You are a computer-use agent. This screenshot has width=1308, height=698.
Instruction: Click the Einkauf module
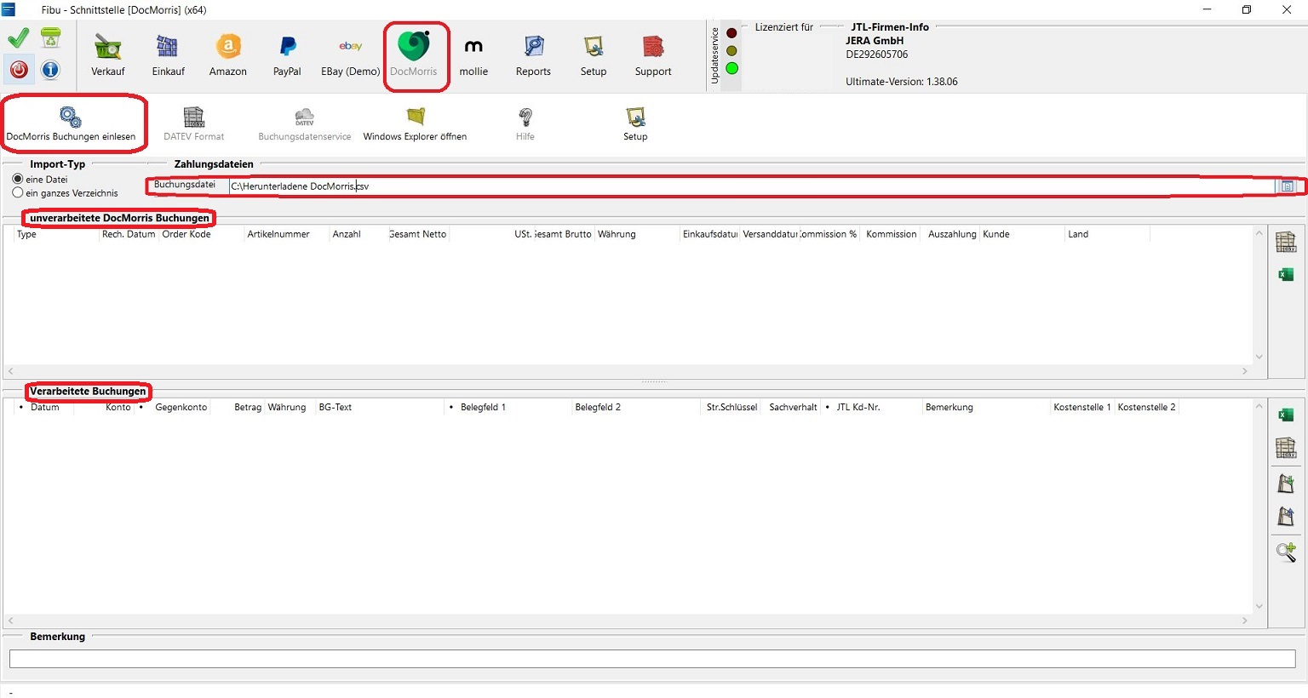click(x=168, y=55)
